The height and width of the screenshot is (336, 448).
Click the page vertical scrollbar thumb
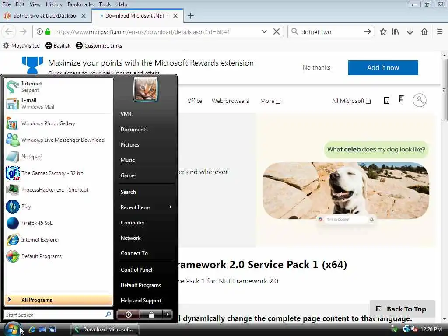444,90
